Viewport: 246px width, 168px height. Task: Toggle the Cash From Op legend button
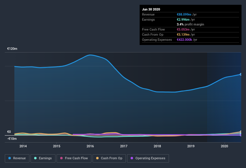[109, 158]
